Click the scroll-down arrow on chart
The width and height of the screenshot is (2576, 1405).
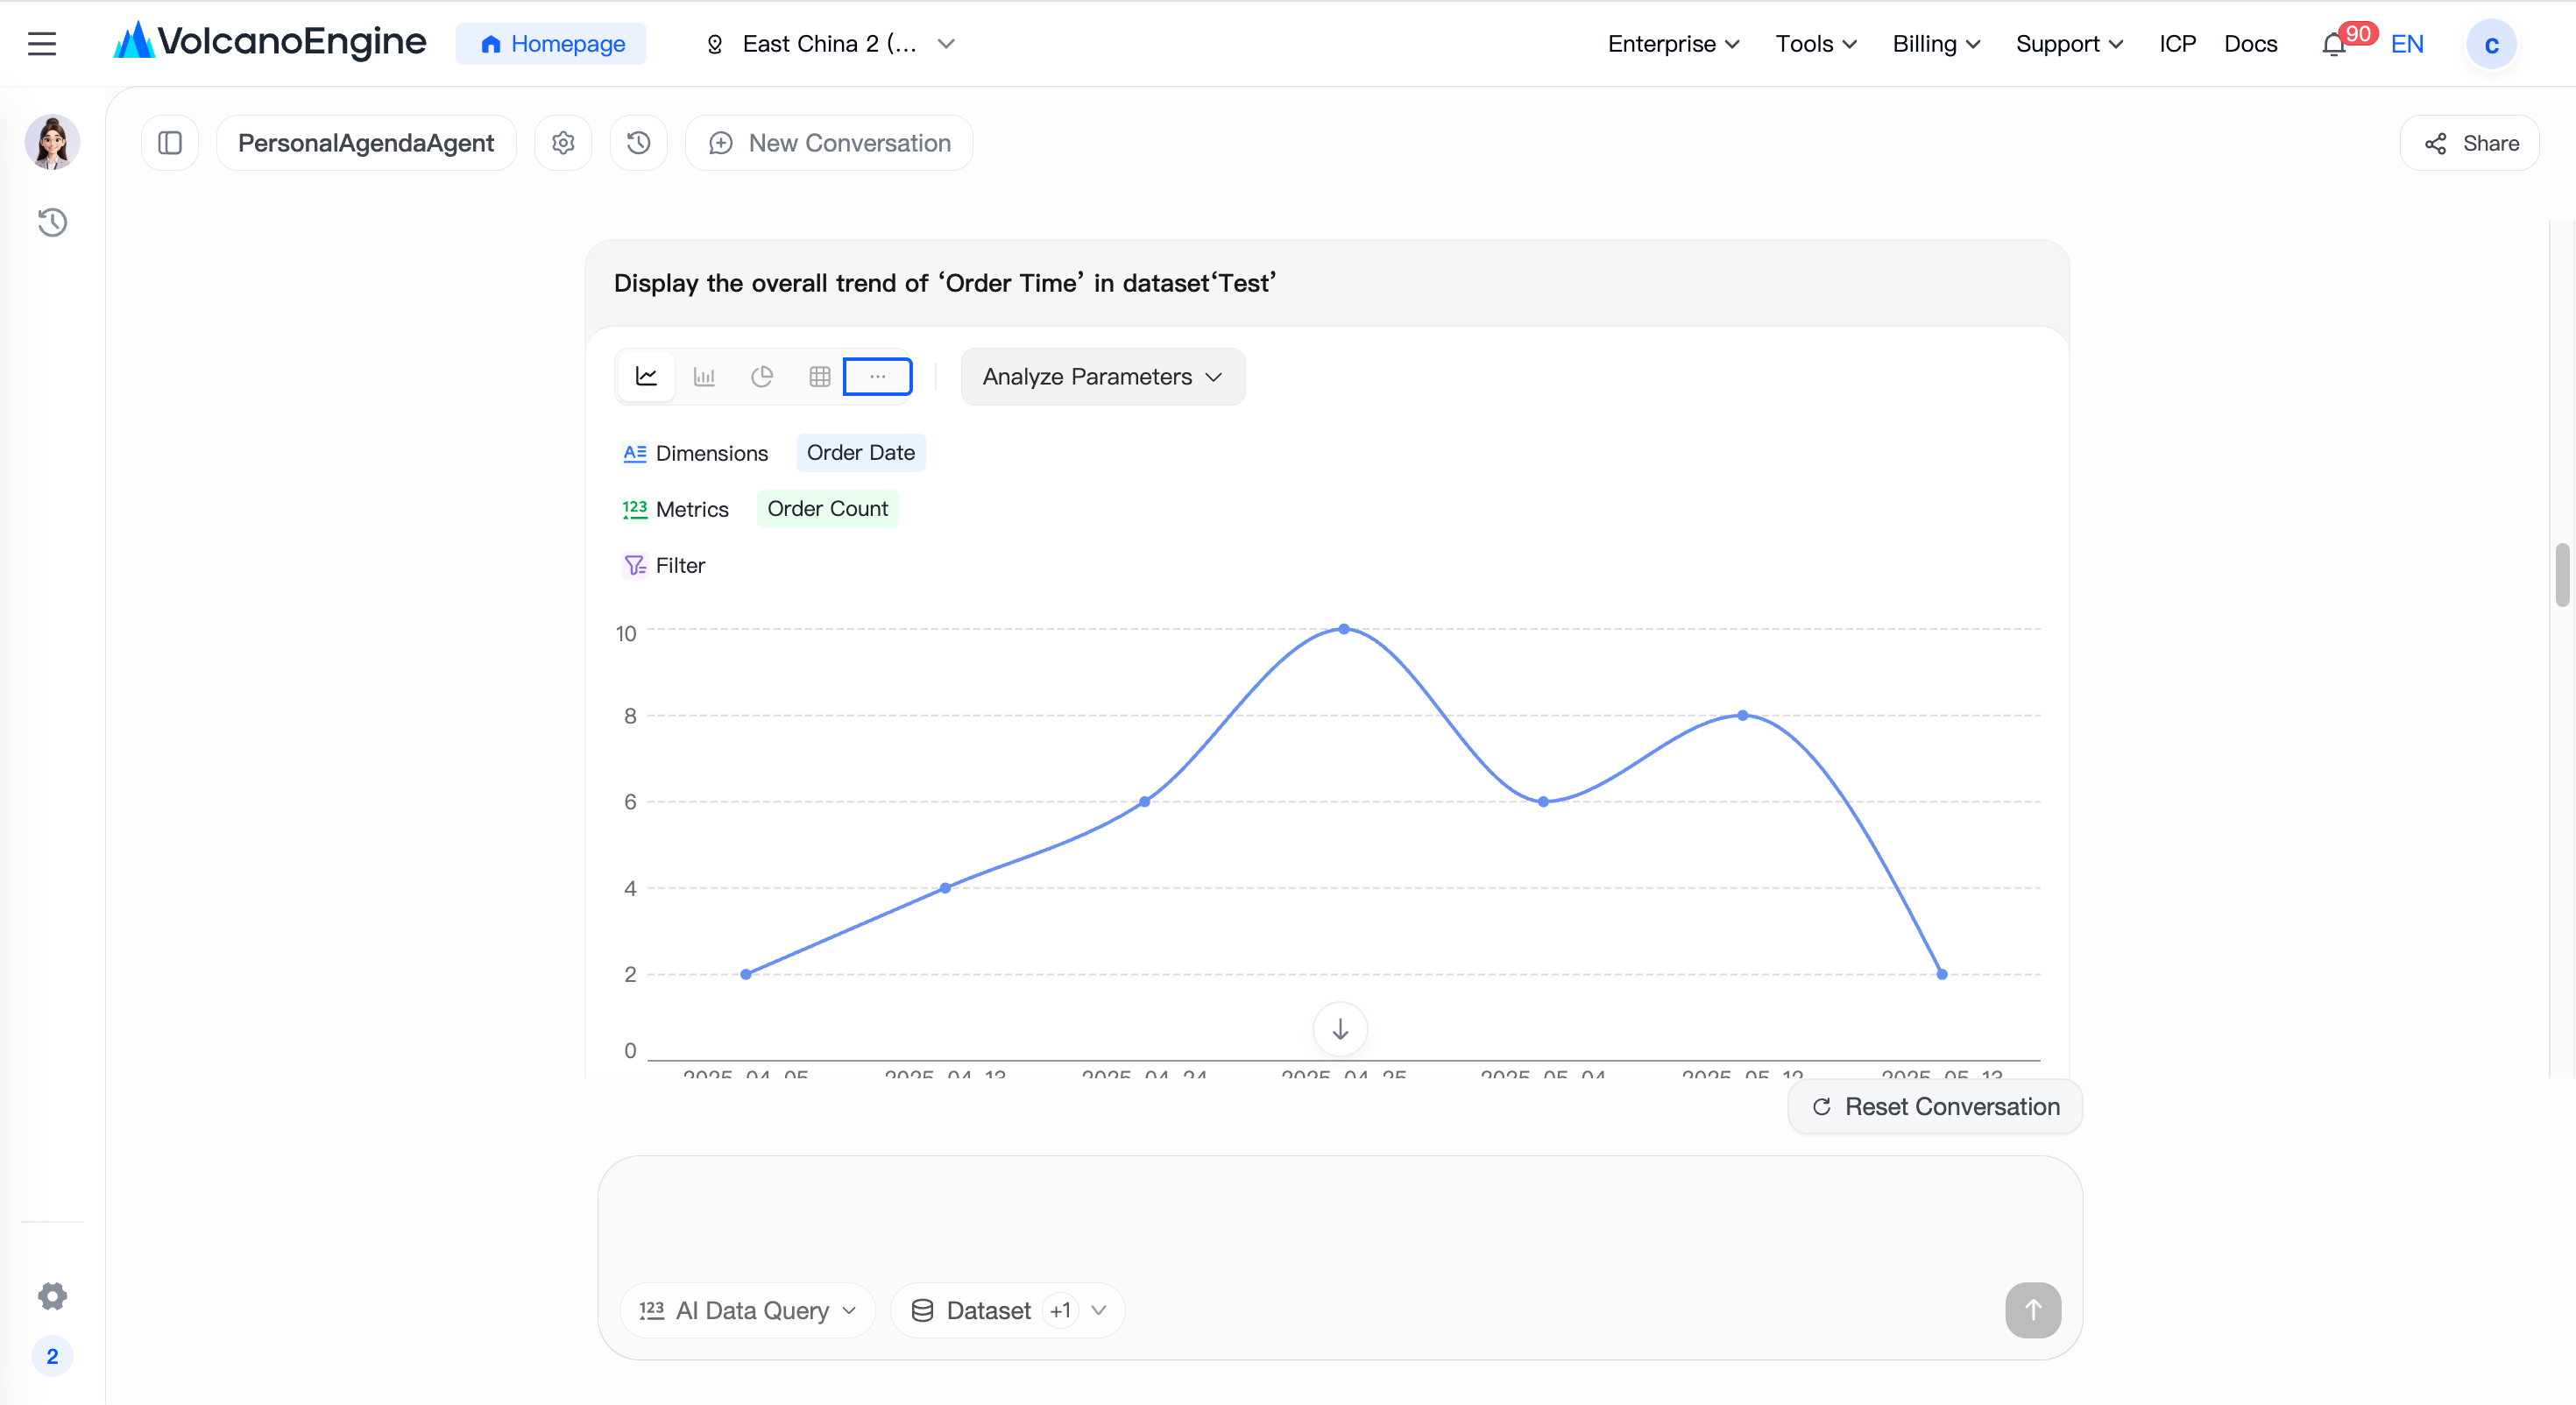tap(1340, 1029)
